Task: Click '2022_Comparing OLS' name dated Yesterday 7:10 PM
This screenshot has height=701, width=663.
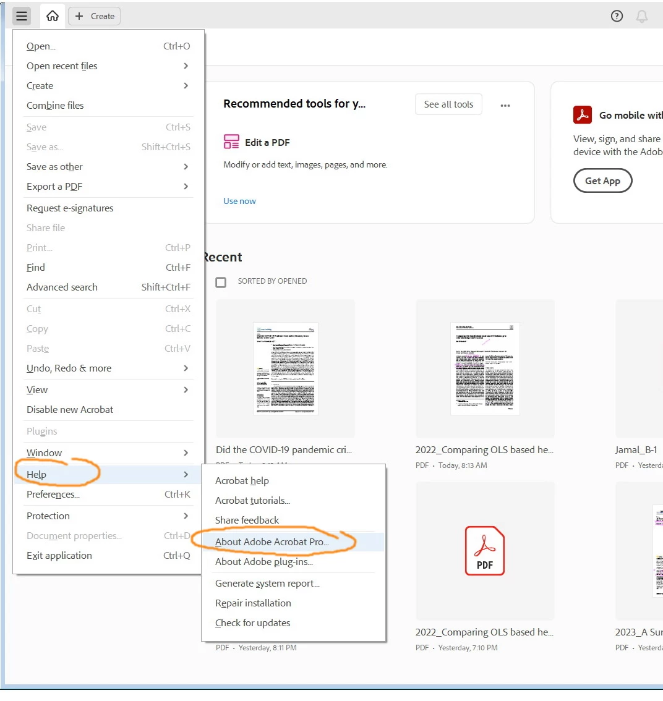Action: point(484,632)
